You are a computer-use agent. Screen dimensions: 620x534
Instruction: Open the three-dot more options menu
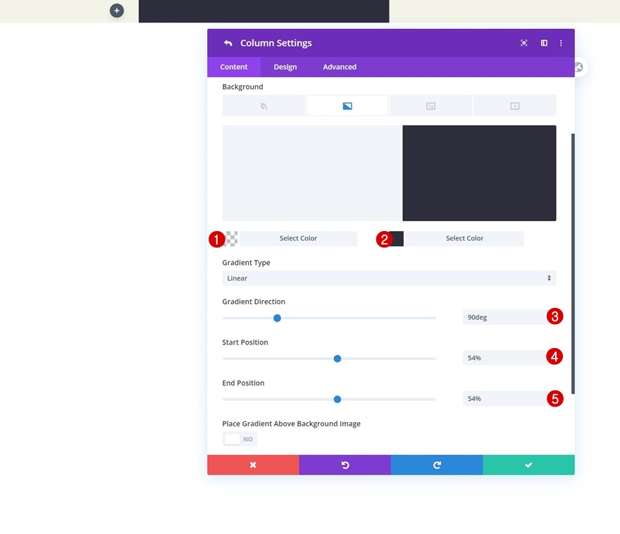click(561, 43)
